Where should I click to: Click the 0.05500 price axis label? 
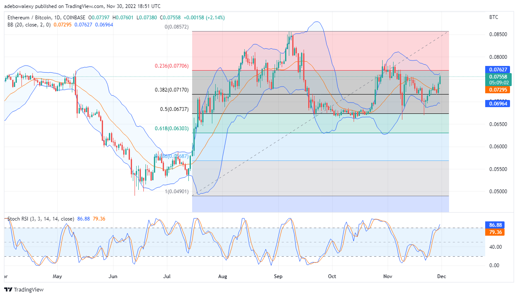[x=498, y=169]
